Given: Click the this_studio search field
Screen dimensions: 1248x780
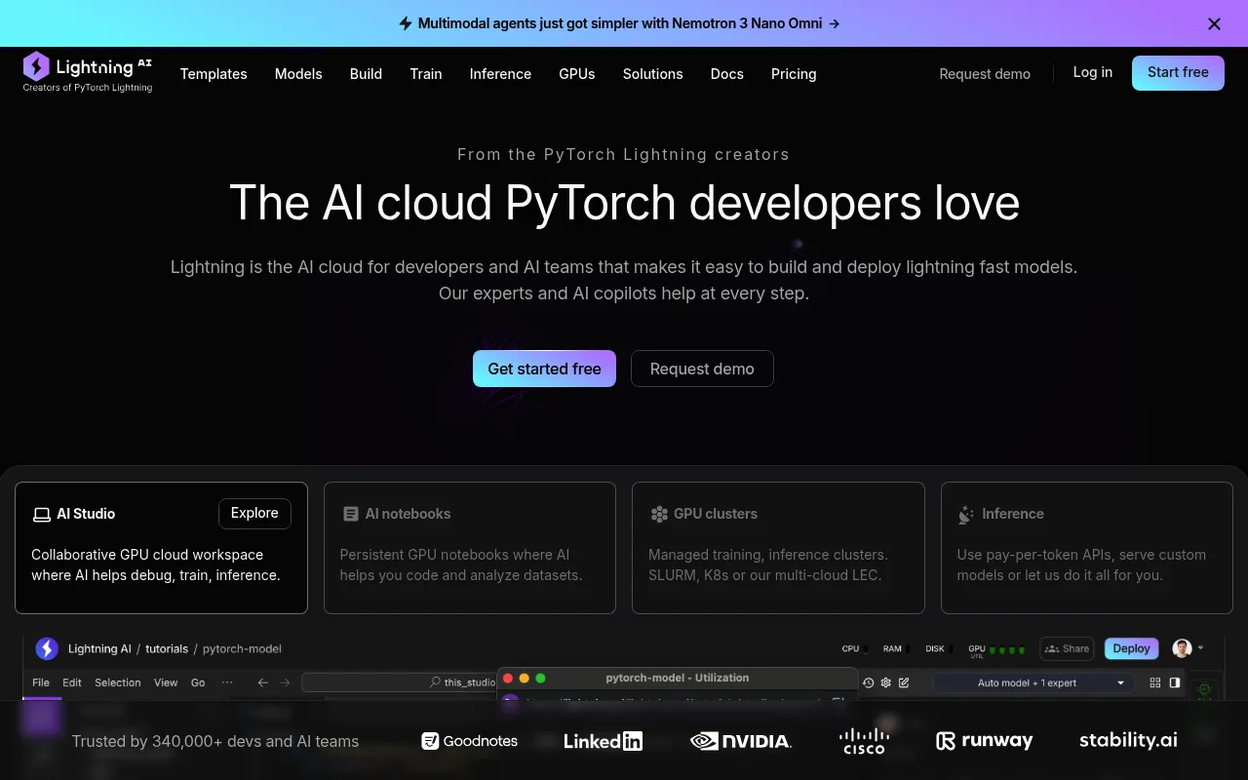Looking at the screenshot, I should point(400,682).
